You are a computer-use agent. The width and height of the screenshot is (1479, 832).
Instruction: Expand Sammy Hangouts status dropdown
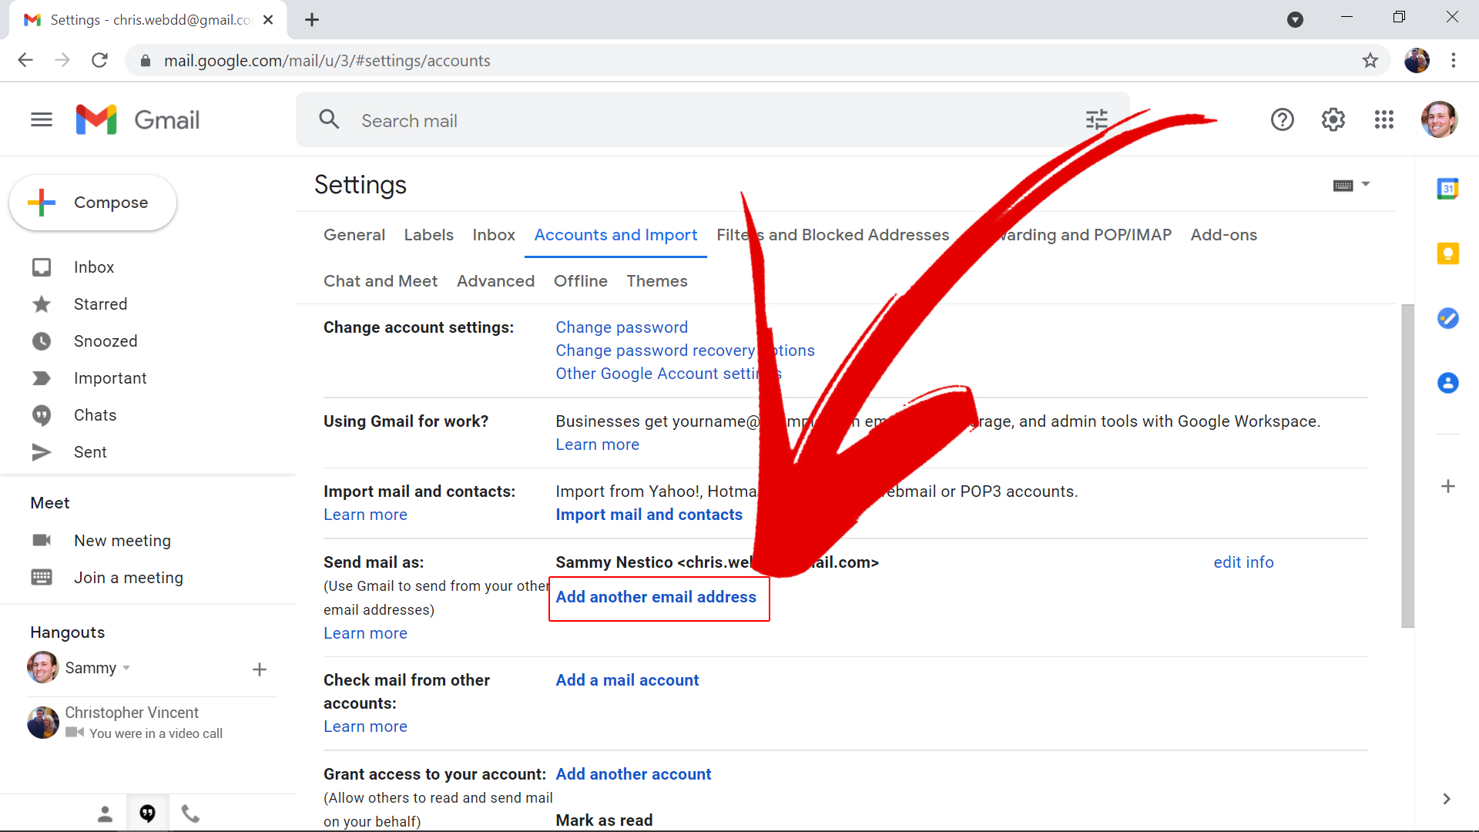[126, 668]
